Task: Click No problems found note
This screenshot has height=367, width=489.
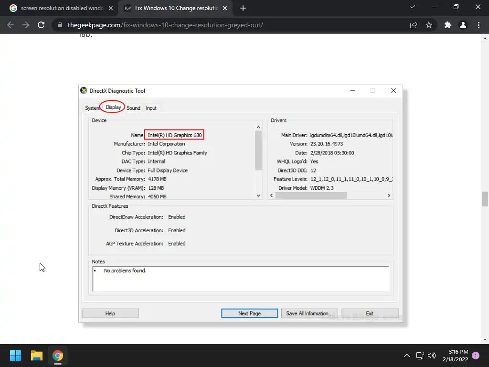Action: tap(125, 270)
